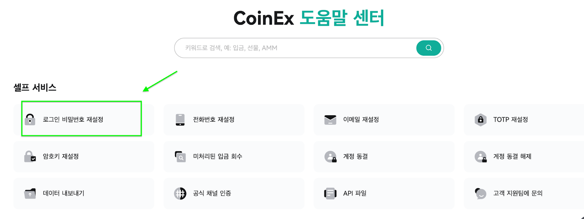This screenshot has height=219, width=584.
Task: Click the chat bubble icon on 고객 지원팀에 문의
Action: [480, 193]
